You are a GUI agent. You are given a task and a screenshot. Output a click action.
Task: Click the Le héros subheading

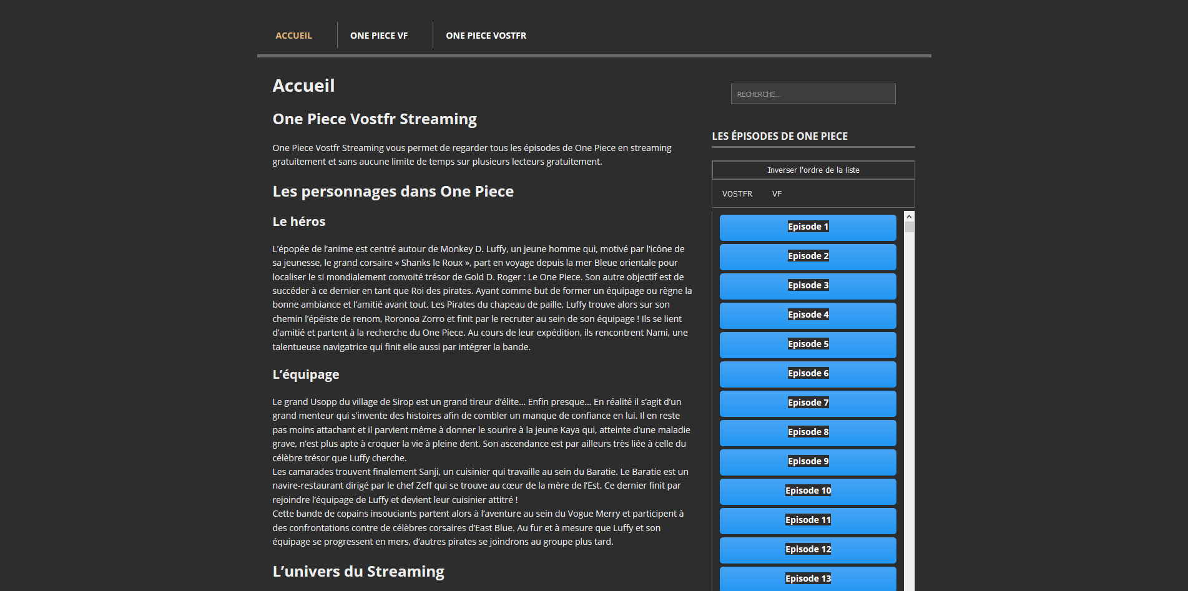point(298,222)
